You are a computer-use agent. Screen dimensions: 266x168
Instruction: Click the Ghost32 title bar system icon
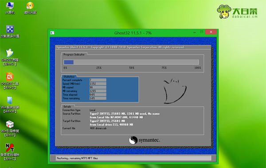[52, 33]
